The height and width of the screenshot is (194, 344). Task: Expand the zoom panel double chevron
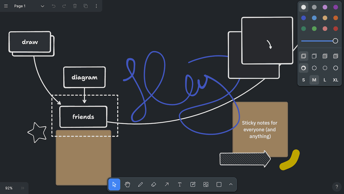23,188
